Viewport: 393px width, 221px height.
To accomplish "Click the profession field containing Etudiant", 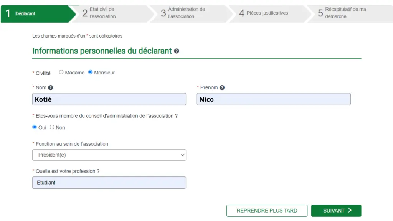I will tap(109, 183).
